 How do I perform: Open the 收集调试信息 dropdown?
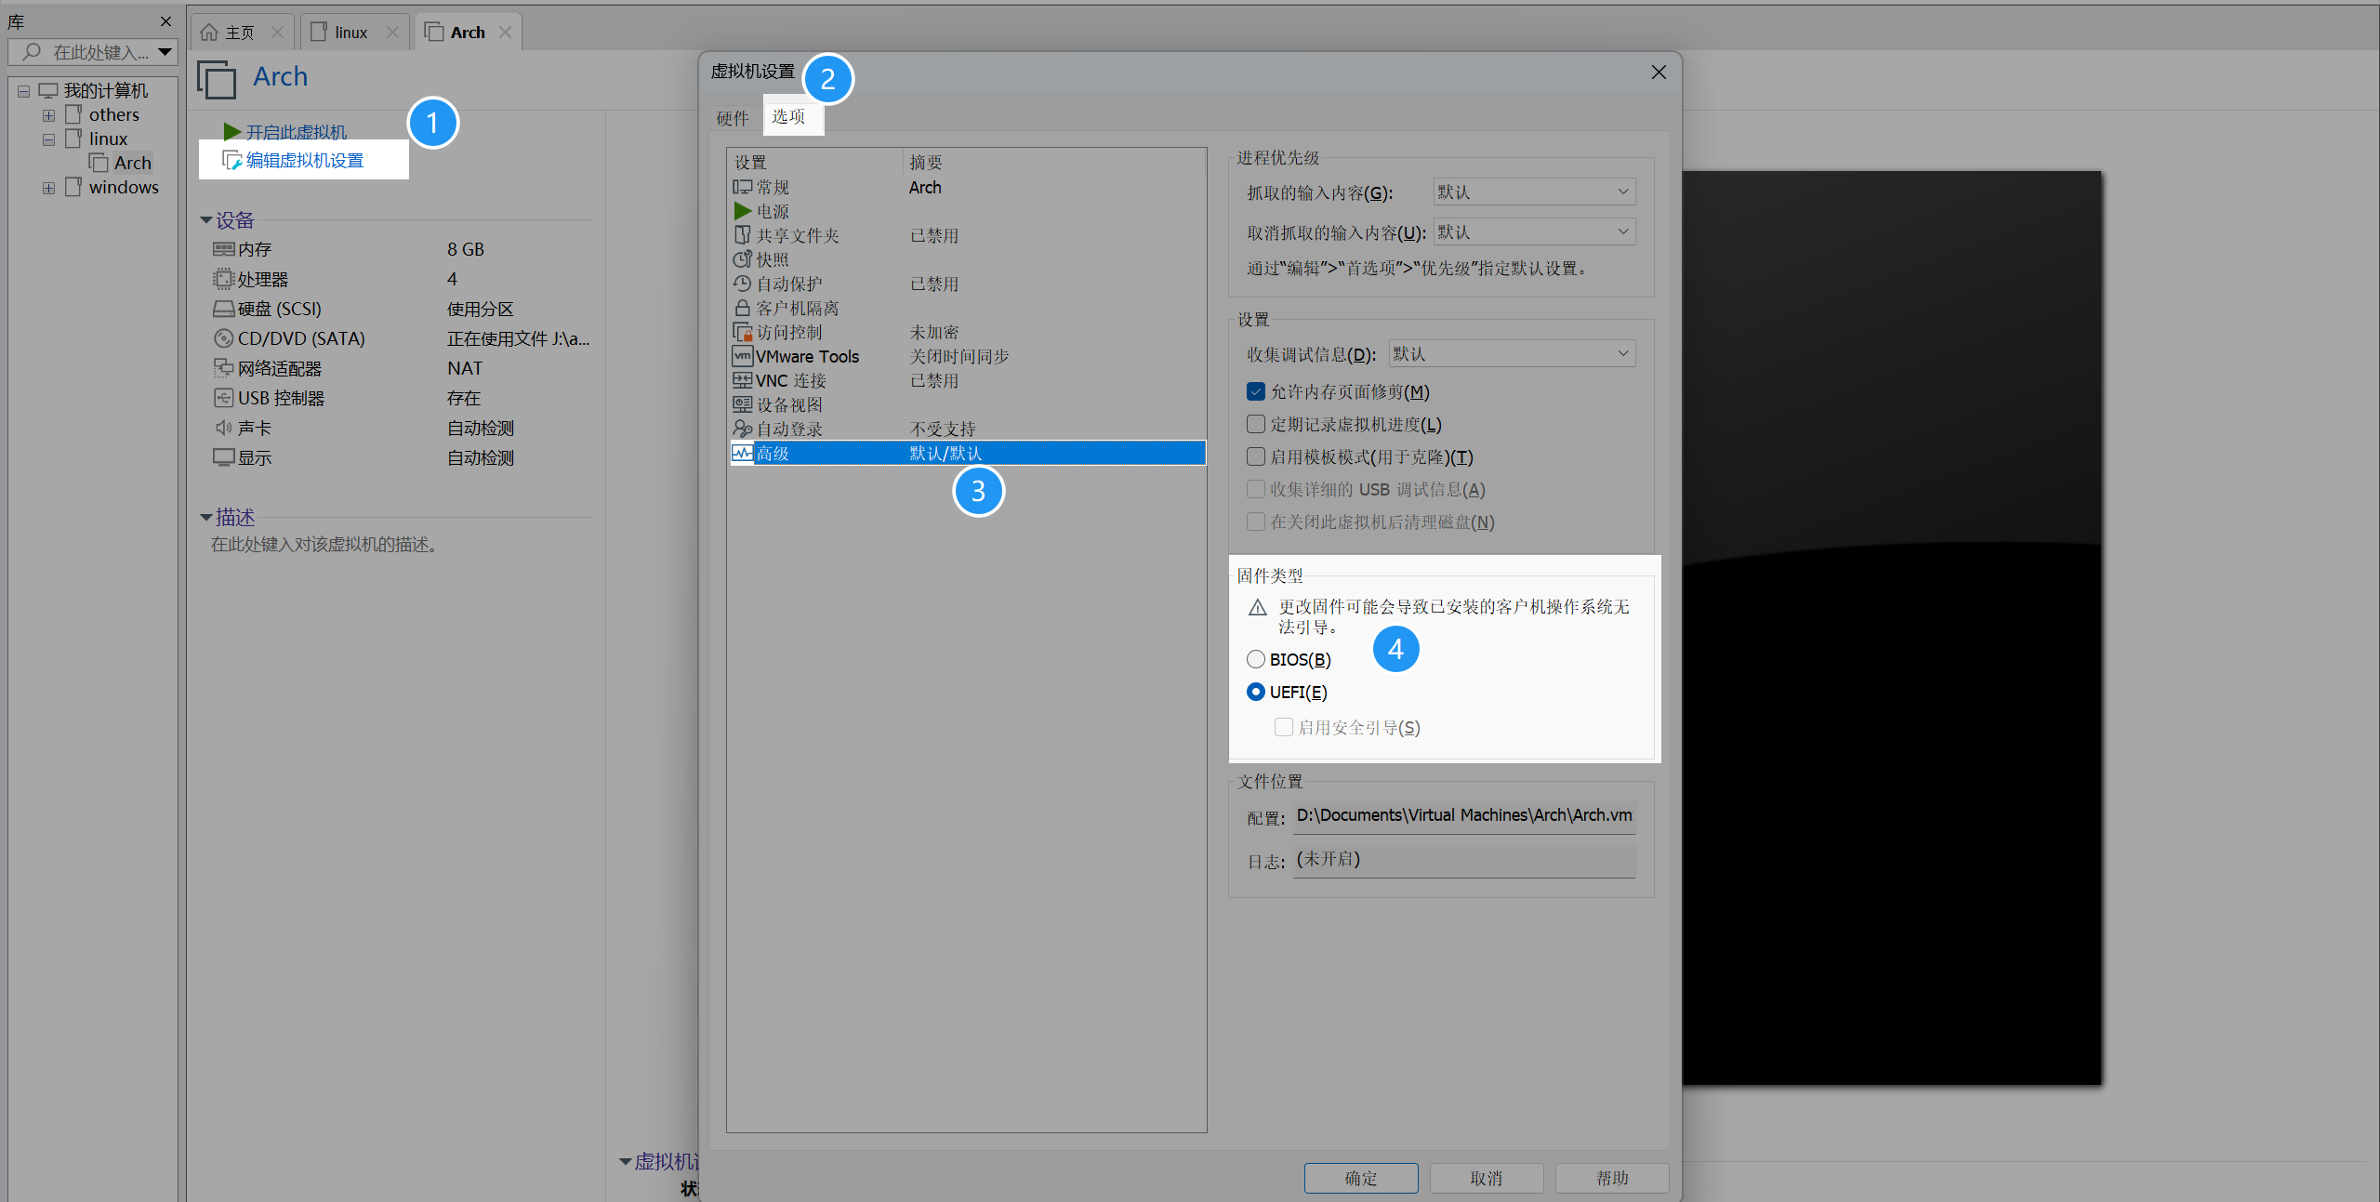click(1512, 353)
